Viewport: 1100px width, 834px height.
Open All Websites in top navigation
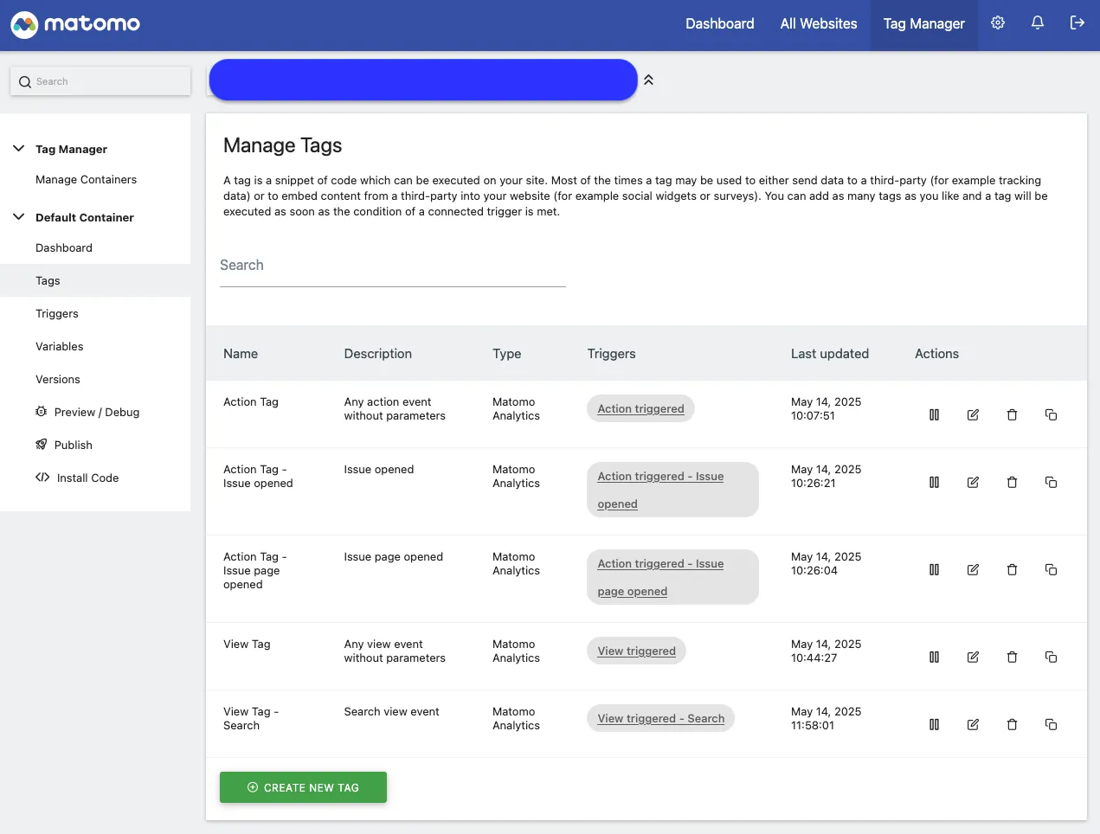819,24
